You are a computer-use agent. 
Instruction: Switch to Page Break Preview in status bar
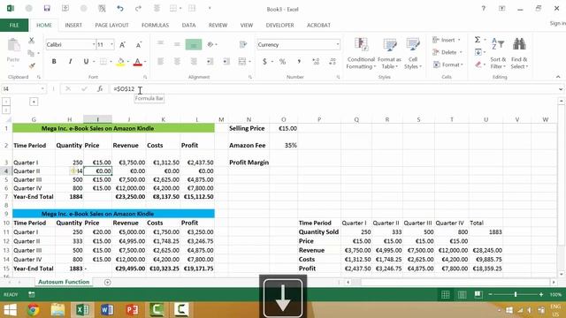478,295
